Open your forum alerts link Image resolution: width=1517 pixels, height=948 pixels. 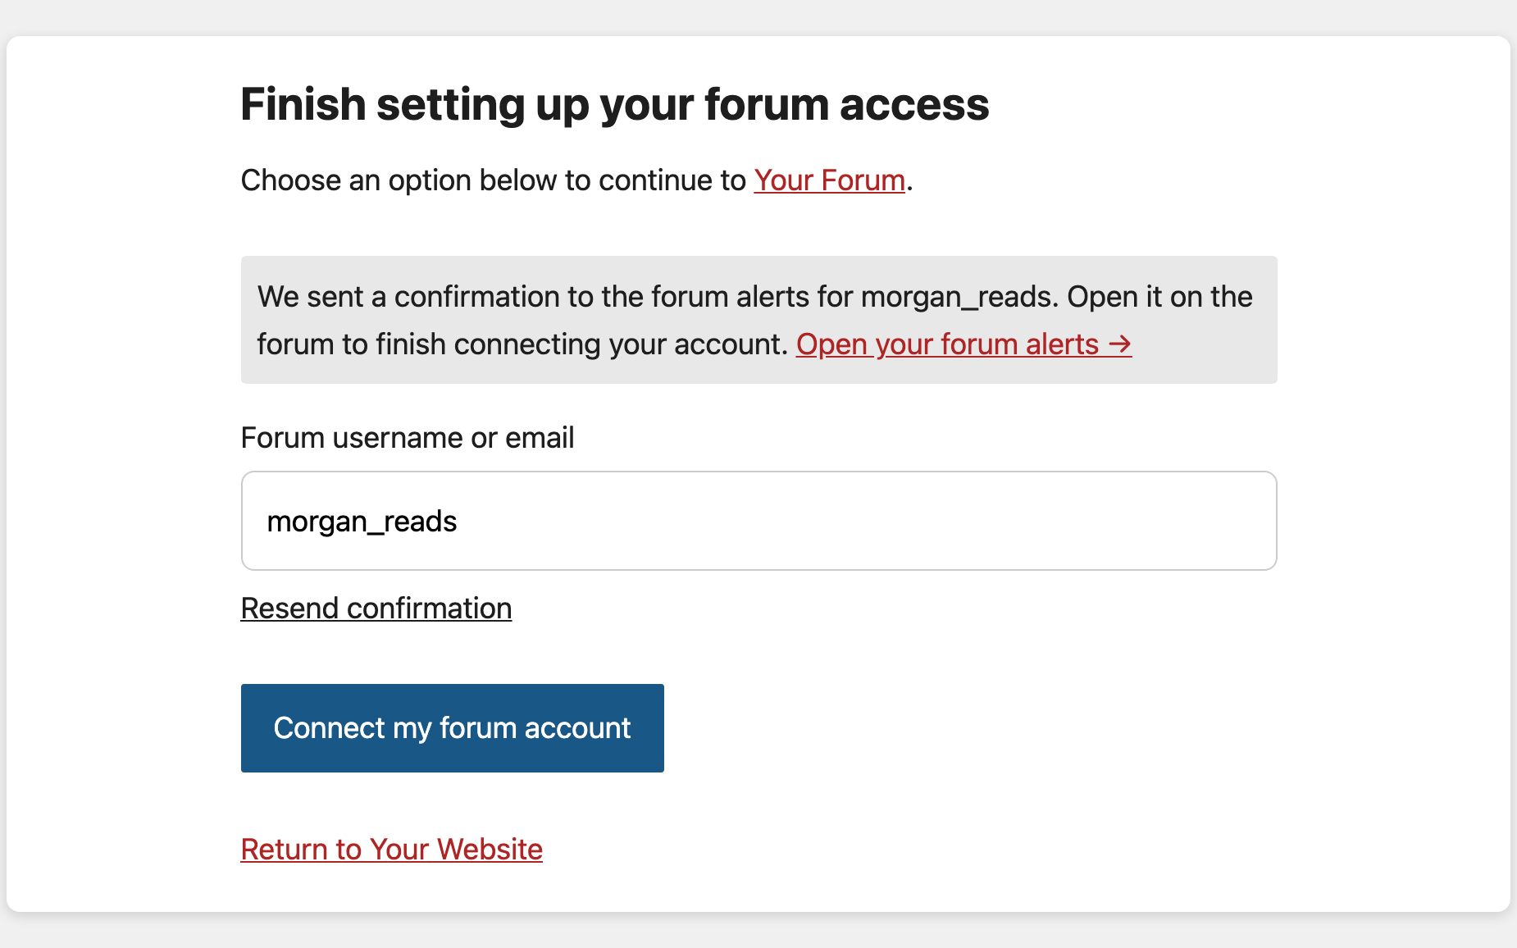coord(963,344)
